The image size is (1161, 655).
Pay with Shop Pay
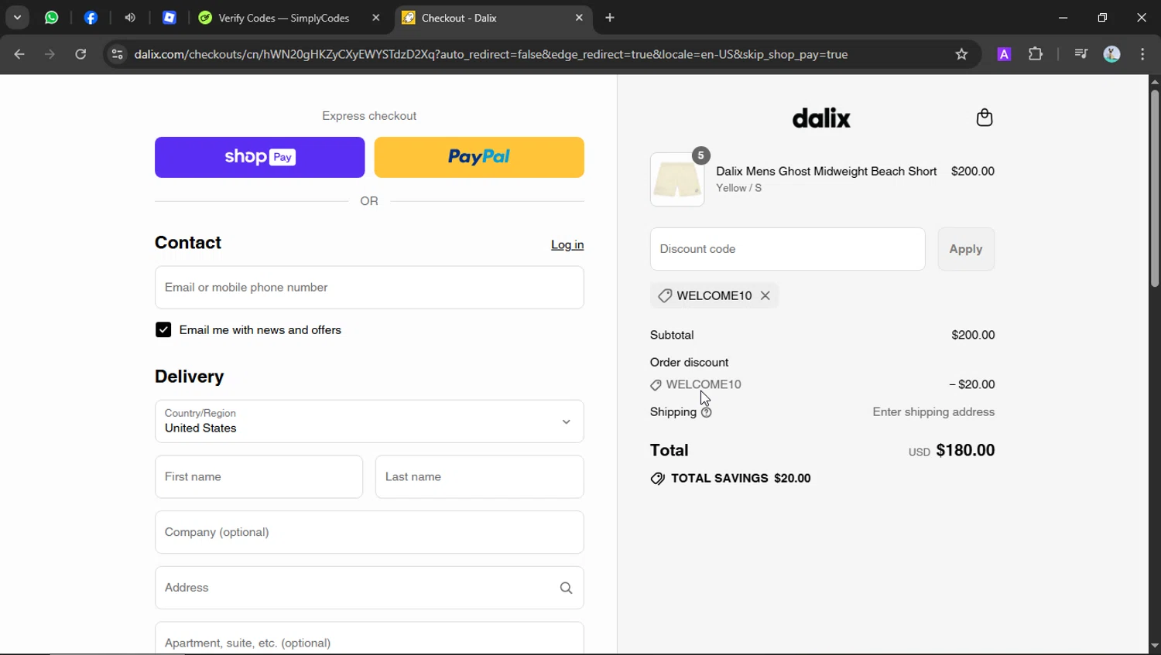259,157
